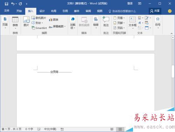Insert a SmartArt graphic
Image resolution: width=175 pixels, height=132 pixels.
(x=39, y=28)
